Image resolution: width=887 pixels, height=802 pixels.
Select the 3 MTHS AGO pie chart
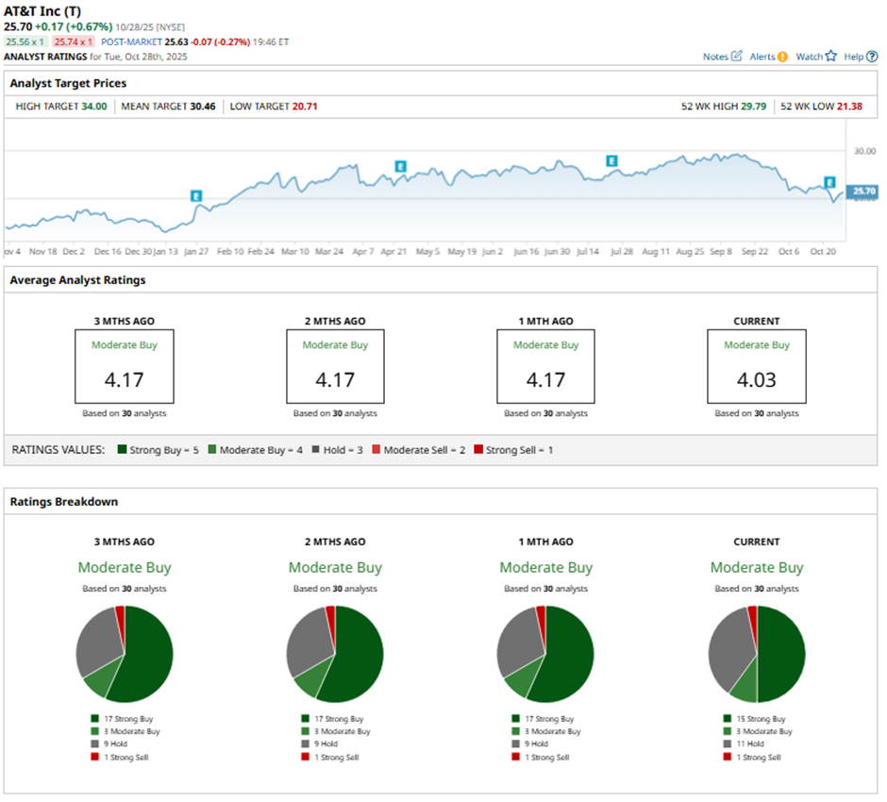click(125, 654)
